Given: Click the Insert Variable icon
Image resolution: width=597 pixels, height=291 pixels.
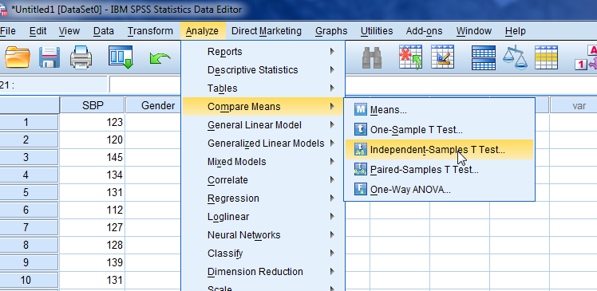Looking at the screenshot, I should tap(442, 57).
